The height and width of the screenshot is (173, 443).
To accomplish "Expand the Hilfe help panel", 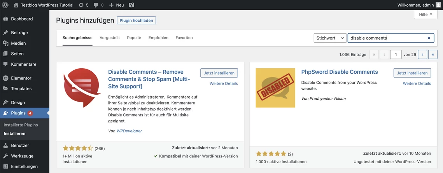I will [x=425, y=14].
